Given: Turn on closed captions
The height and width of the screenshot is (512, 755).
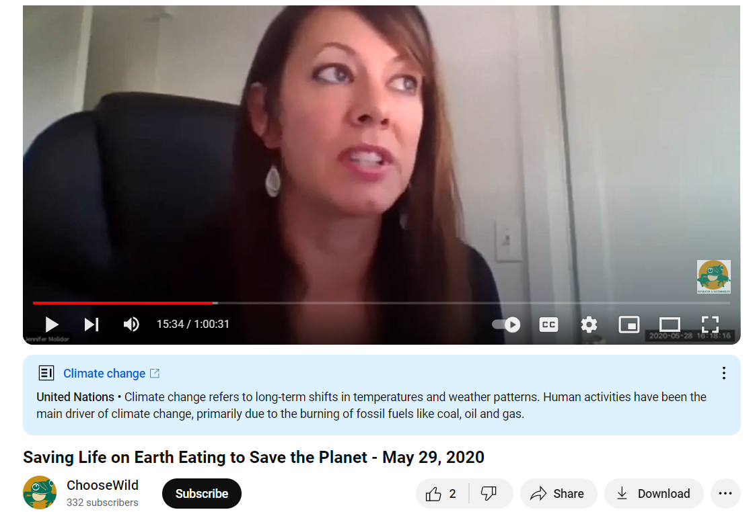Looking at the screenshot, I should tap(548, 325).
